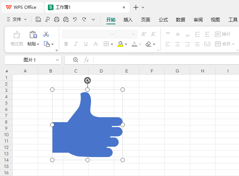Select row 15 header

[x=6, y=166]
